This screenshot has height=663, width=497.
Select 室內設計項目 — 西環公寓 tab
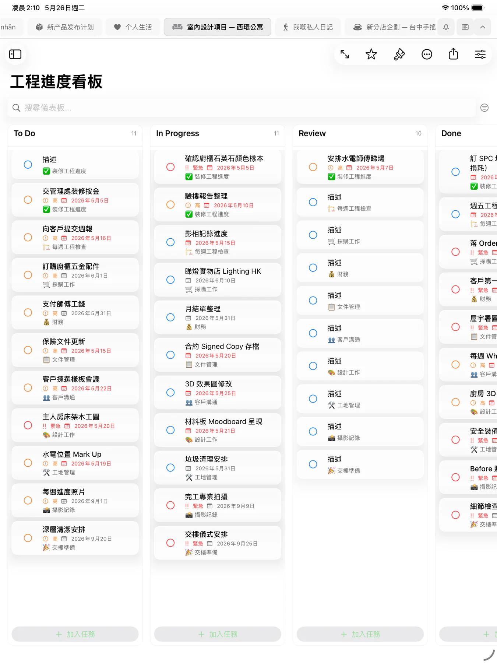(218, 27)
